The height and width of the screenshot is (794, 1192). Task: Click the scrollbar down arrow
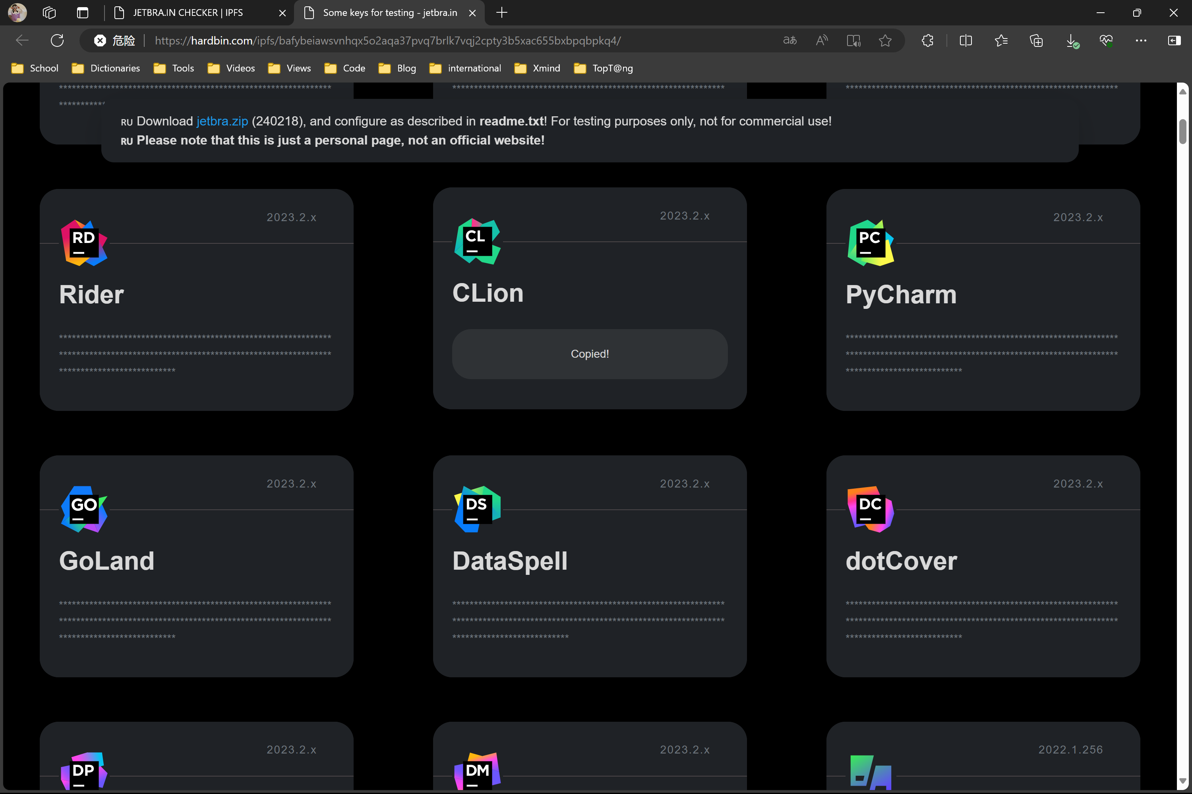[x=1182, y=781]
